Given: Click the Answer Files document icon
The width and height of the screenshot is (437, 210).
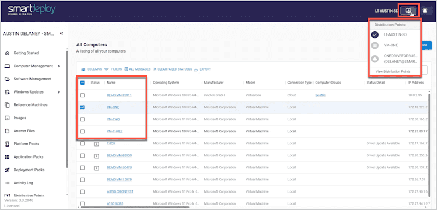Looking at the screenshot, I should click(x=8, y=131).
